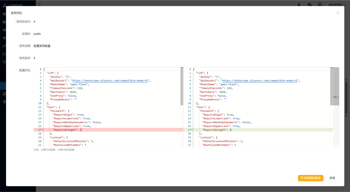Open the chat messages icon in header
The image size is (350, 192).
pos(309,5)
